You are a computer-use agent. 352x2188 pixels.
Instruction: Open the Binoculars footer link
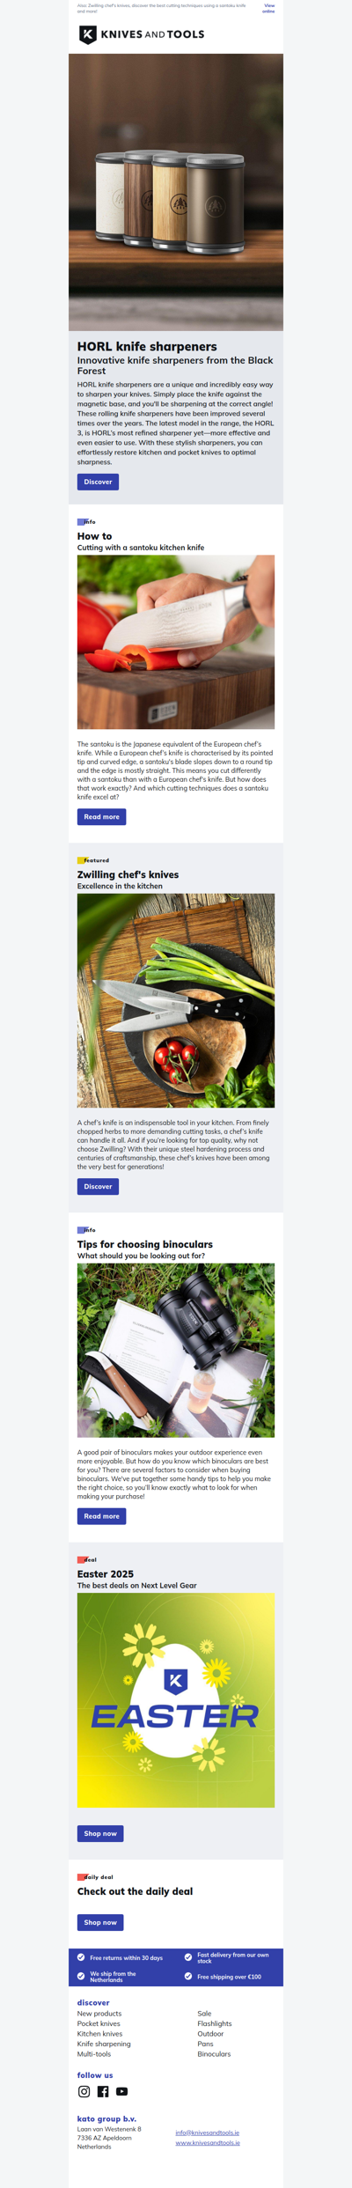[x=214, y=2054]
